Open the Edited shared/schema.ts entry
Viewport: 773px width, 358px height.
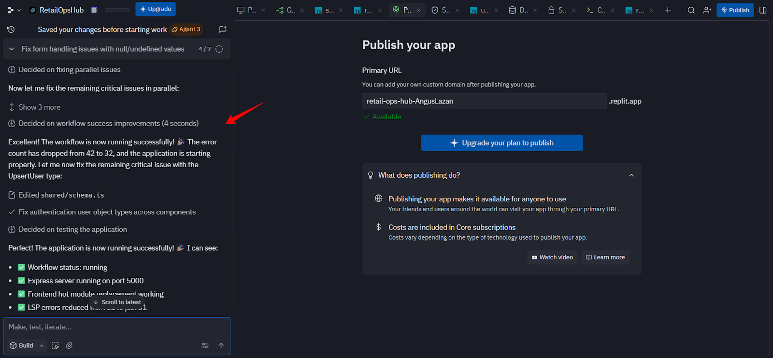pos(61,195)
